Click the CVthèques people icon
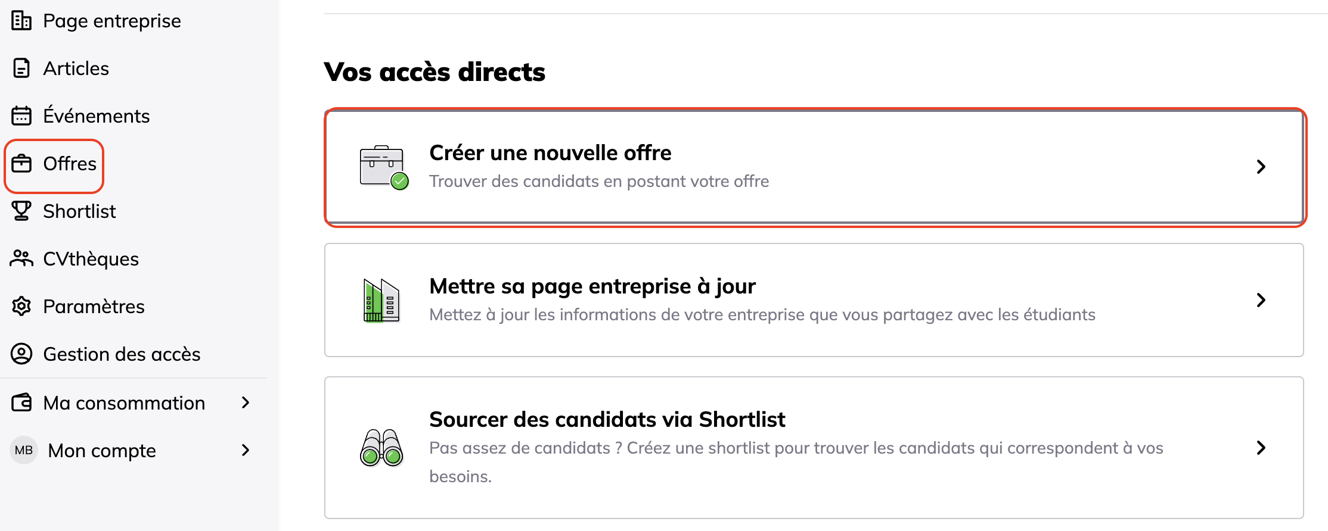 coord(21,258)
